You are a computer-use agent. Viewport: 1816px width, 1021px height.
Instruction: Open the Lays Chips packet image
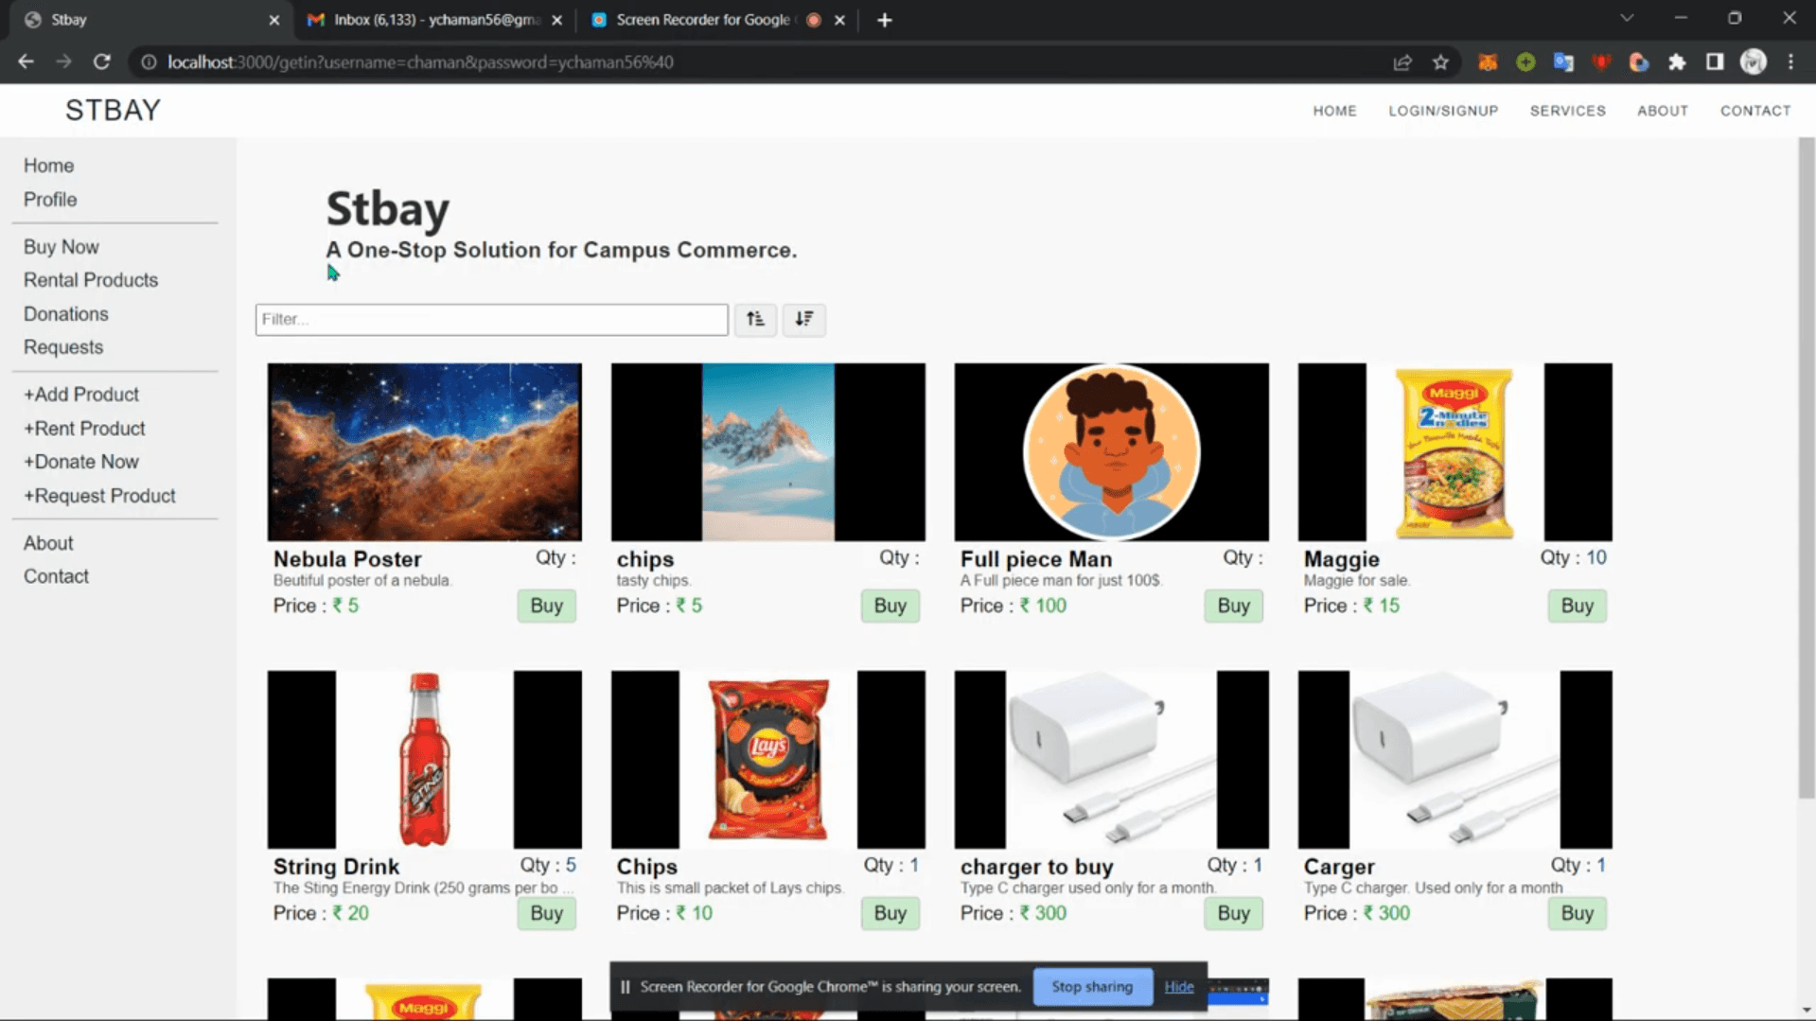767,760
